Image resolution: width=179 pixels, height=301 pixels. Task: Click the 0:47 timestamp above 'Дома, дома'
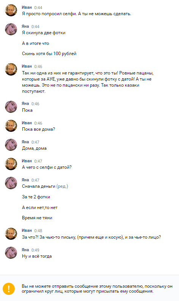point(35,142)
